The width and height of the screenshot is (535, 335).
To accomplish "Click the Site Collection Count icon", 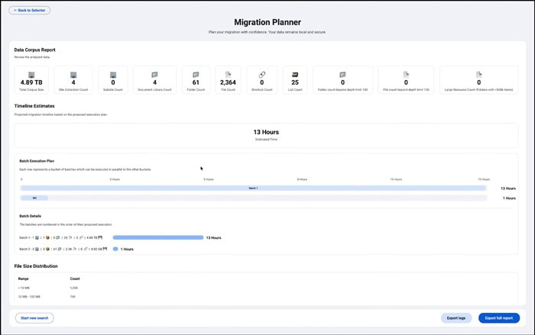I will 73,75.
